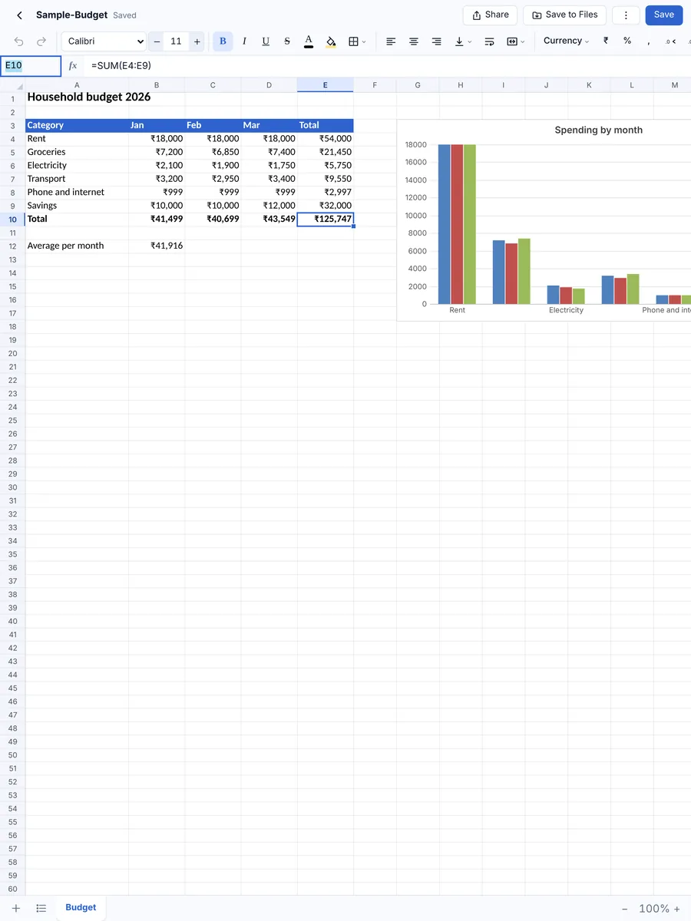Viewport: 691px width, 921px height.
Task: Open merge cells dropdown
Action: 516,41
